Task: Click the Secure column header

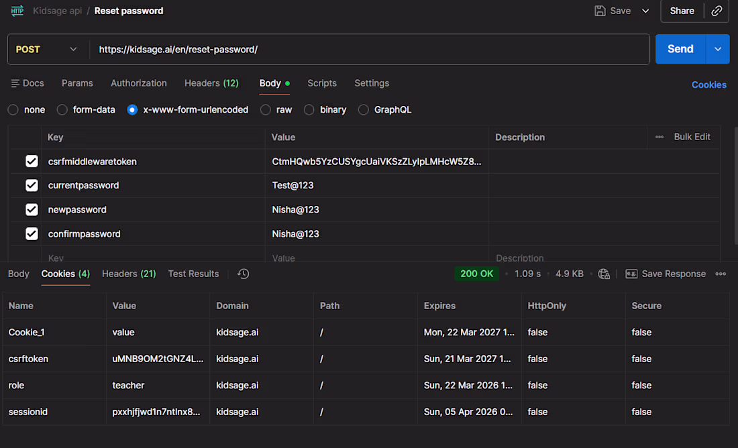Action: 646,306
